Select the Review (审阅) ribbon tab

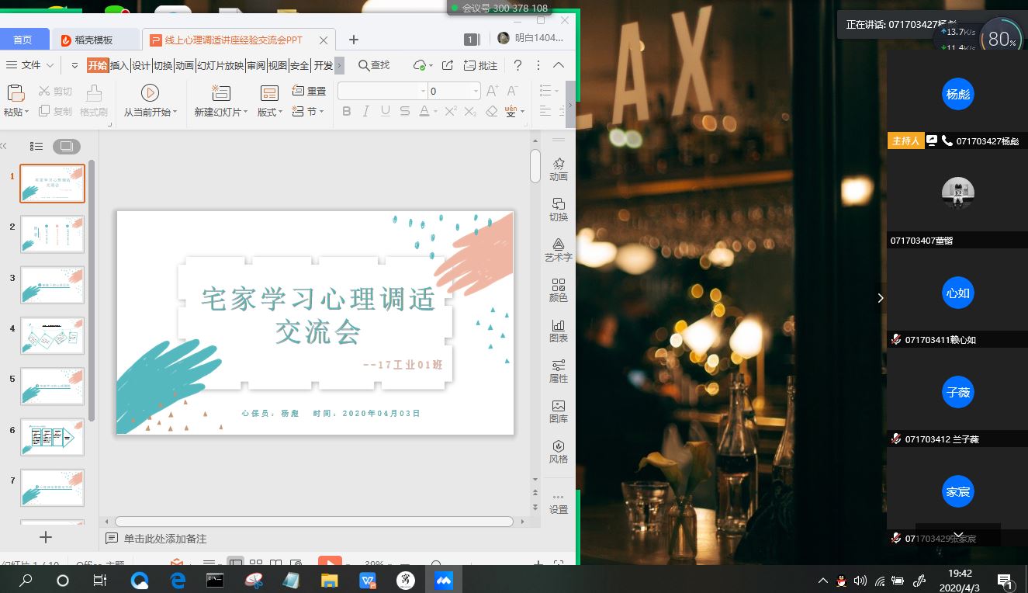click(x=256, y=65)
